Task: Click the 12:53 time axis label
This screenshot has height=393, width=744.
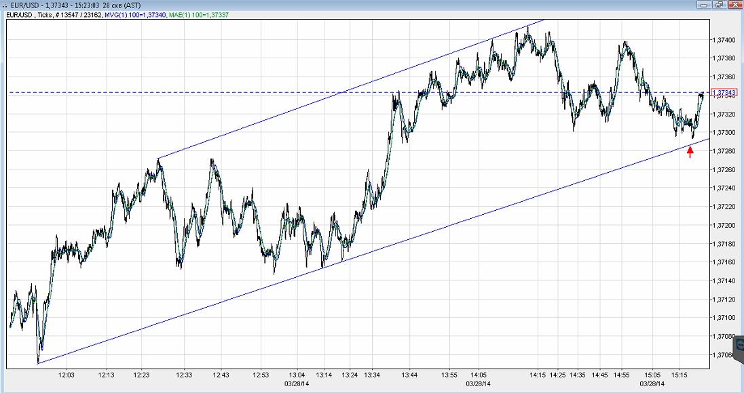Action: [x=261, y=375]
